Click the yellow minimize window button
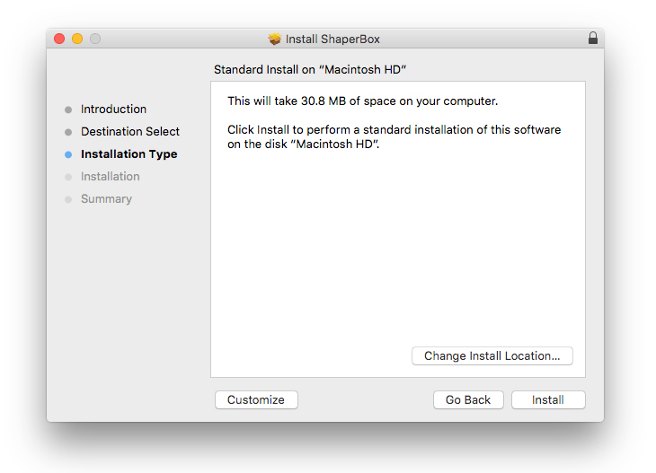656x473 pixels. [77, 39]
